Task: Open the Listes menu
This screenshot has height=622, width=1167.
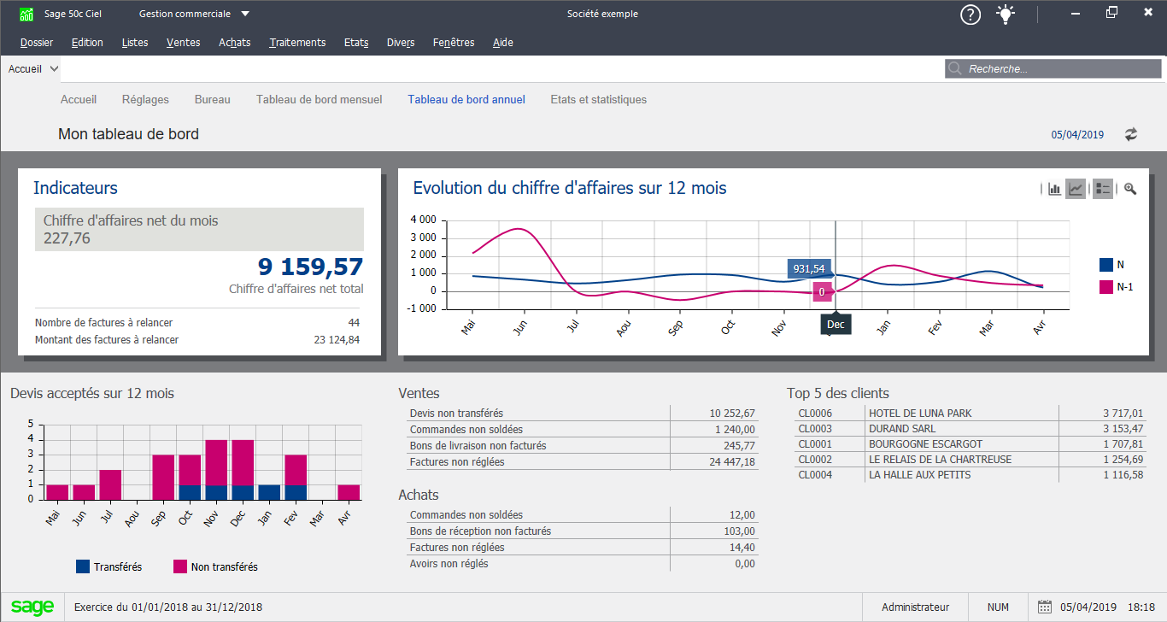Action: point(135,43)
